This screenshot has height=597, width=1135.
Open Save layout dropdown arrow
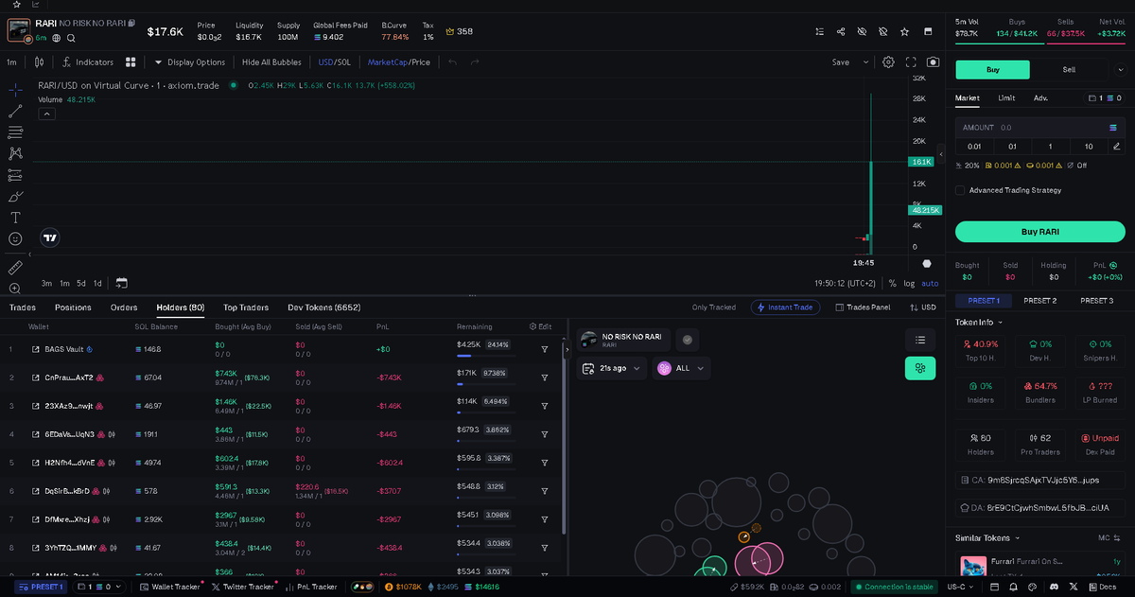866,62
